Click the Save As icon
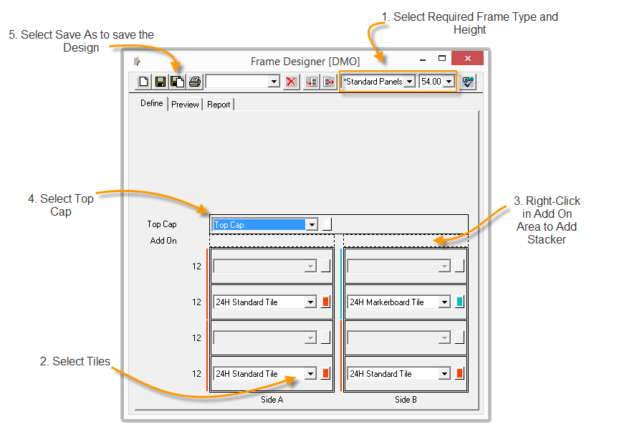This screenshot has width=637, height=437. [177, 82]
